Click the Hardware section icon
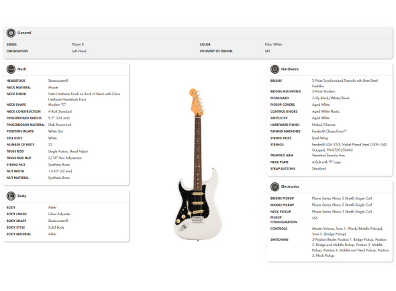The width and height of the screenshot is (396, 291). [275, 69]
